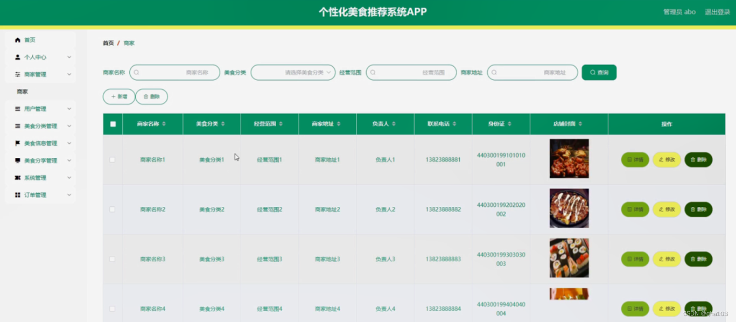
Task: Check the checkbox on 商家名称3 row
Action: pyautogui.click(x=113, y=258)
